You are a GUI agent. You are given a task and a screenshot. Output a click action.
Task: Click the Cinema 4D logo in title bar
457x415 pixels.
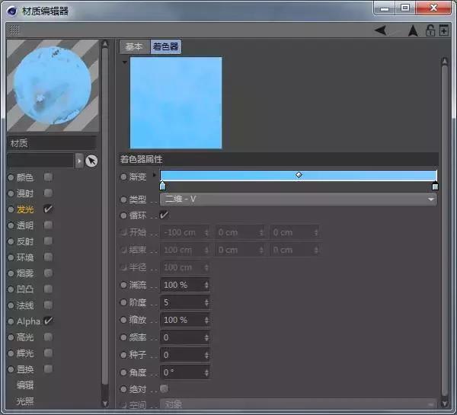tap(12, 11)
